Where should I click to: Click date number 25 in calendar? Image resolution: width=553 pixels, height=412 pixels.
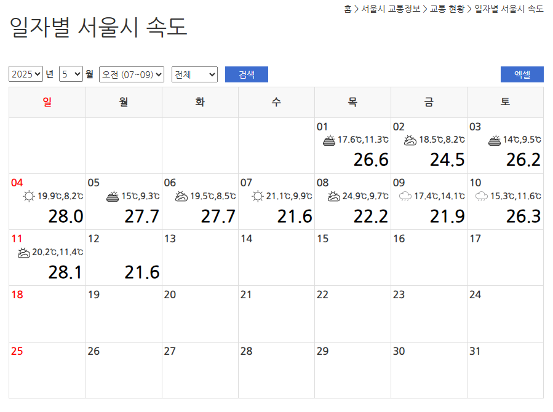(x=17, y=351)
